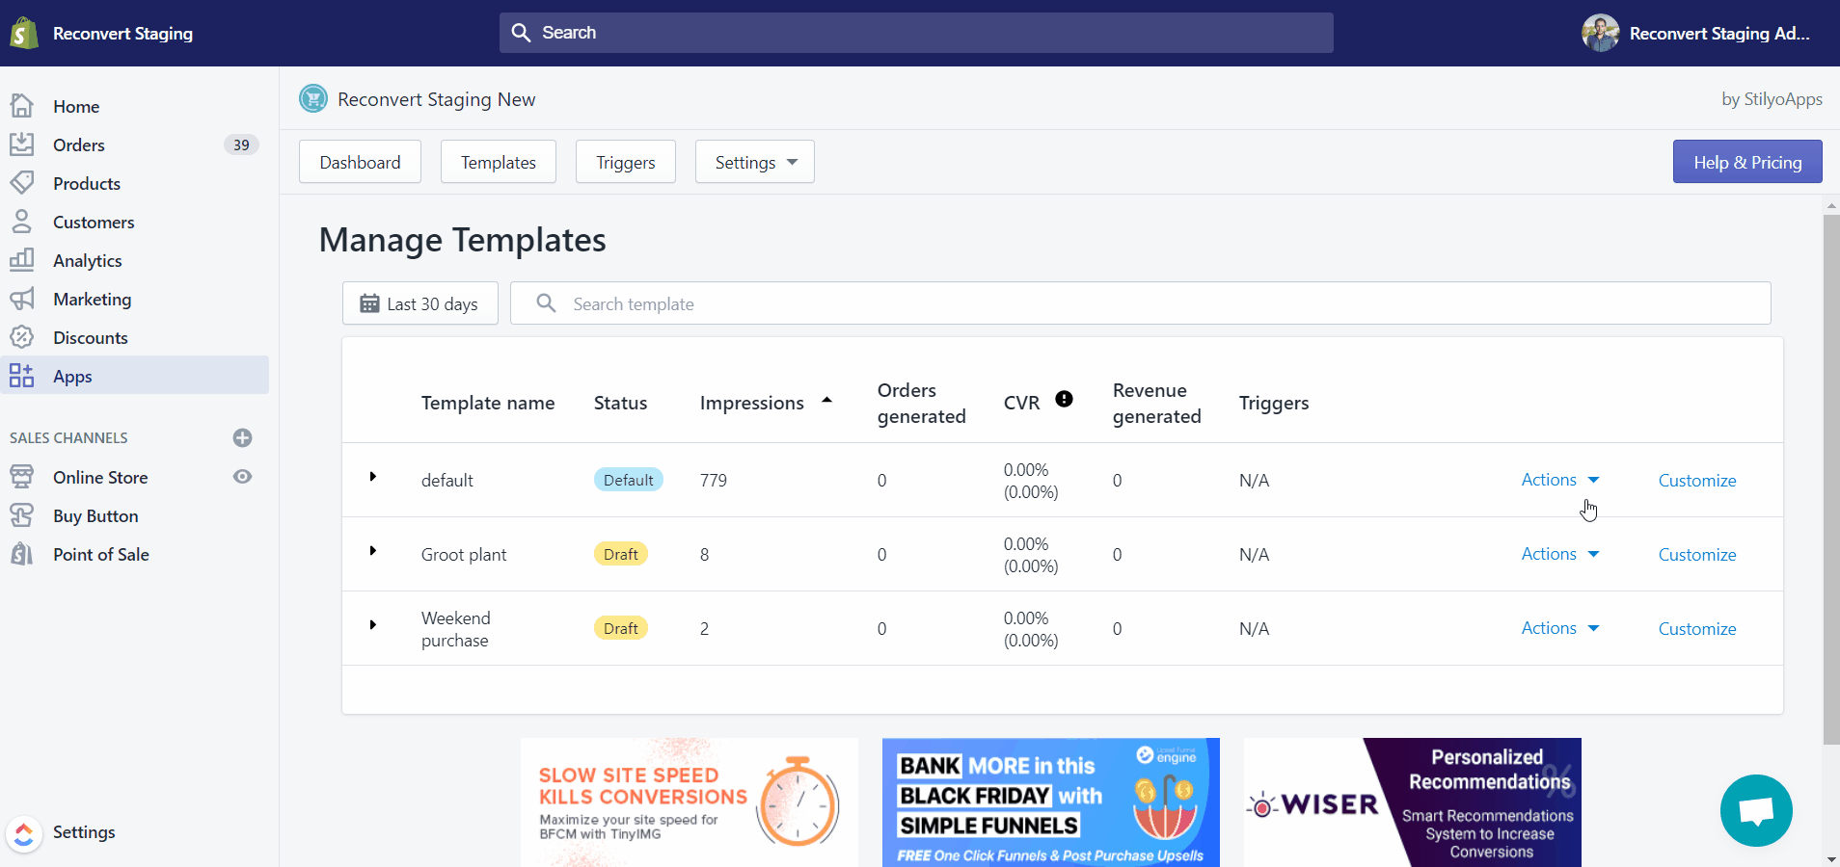The width and height of the screenshot is (1840, 867).
Task: Select Analytics in the sidebar menu
Action: pos(88,261)
